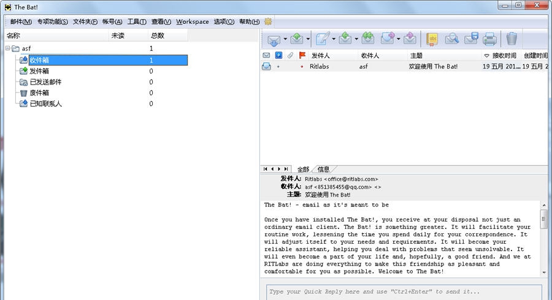Open dropdown arrow beside Get New Mail

tap(285, 39)
